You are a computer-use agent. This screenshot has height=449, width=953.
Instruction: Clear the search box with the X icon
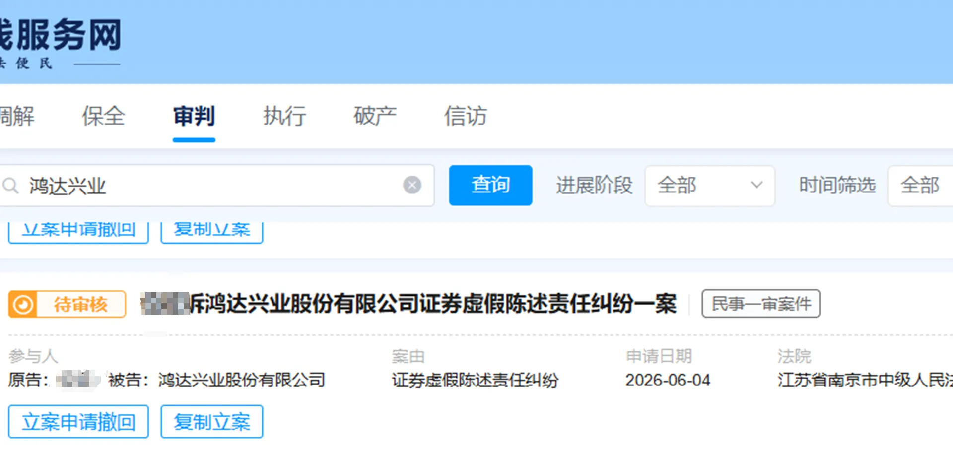tap(412, 185)
